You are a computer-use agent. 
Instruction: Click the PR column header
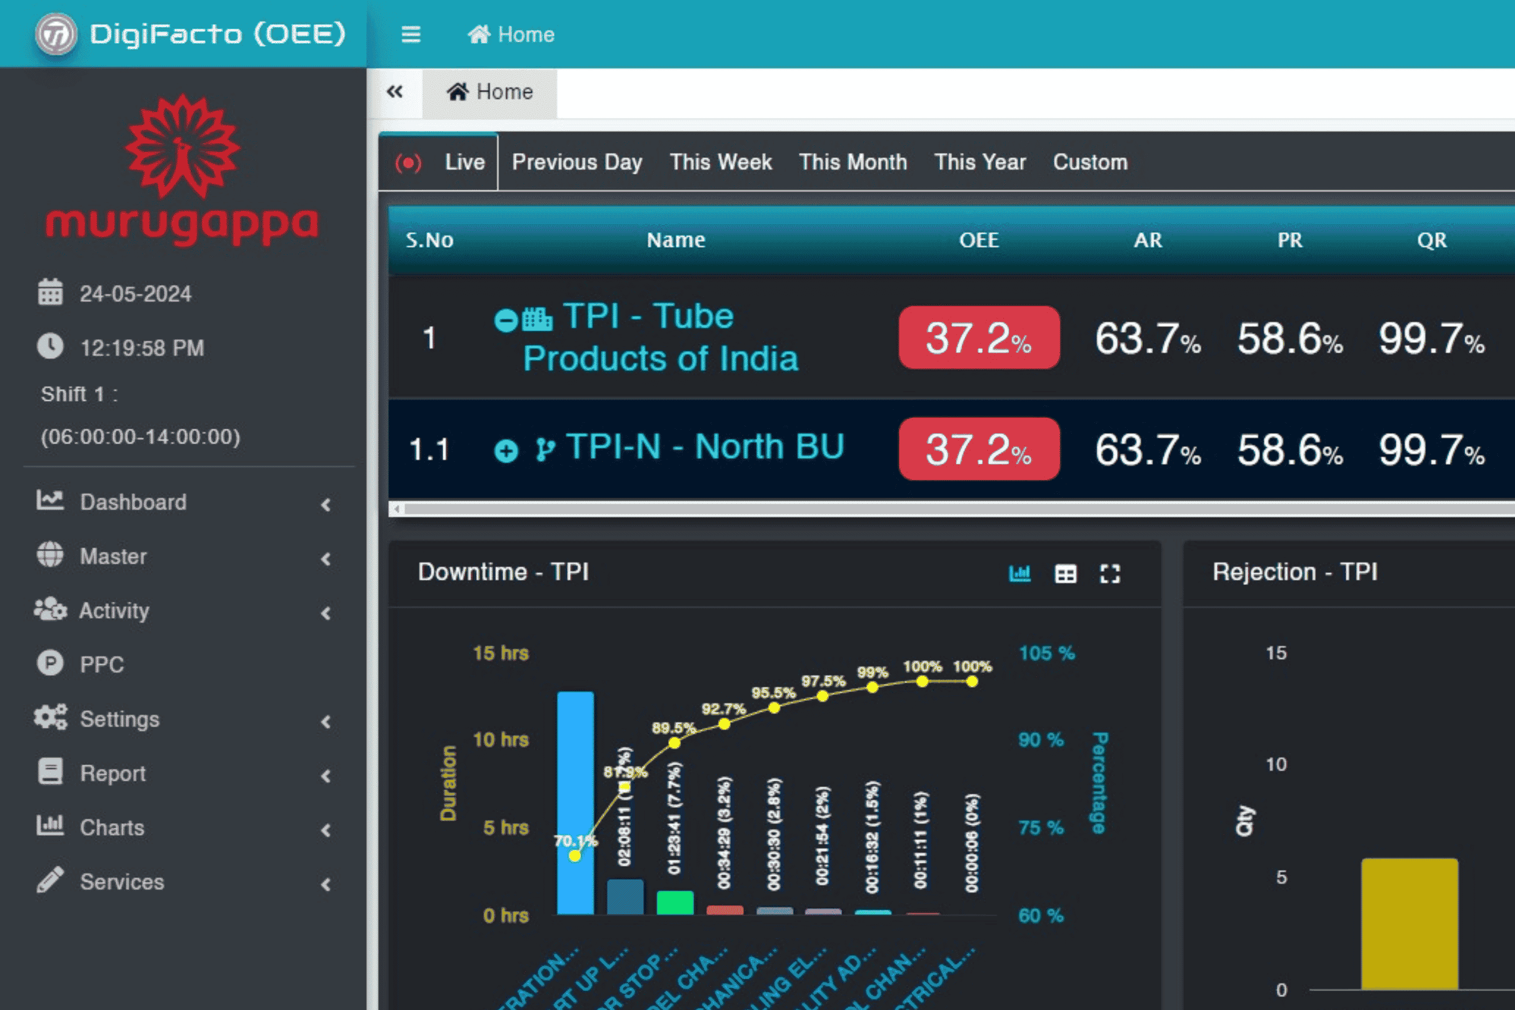pyautogui.click(x=1290, y=240)
